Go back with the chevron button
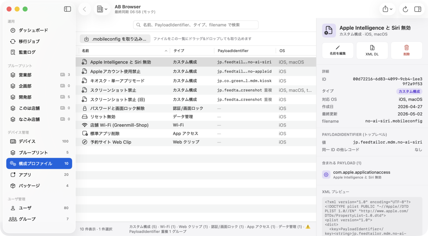Screen dimensions: 428x236 (85, 9)
